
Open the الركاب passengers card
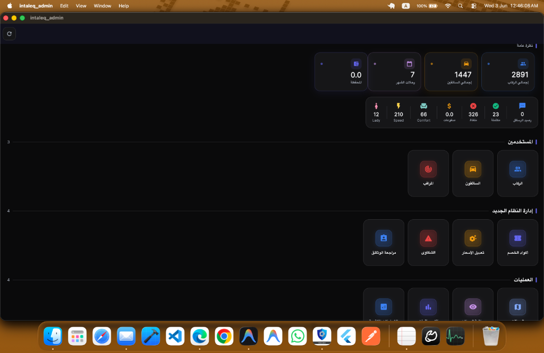pyautogui.click(x=517, y=174)
